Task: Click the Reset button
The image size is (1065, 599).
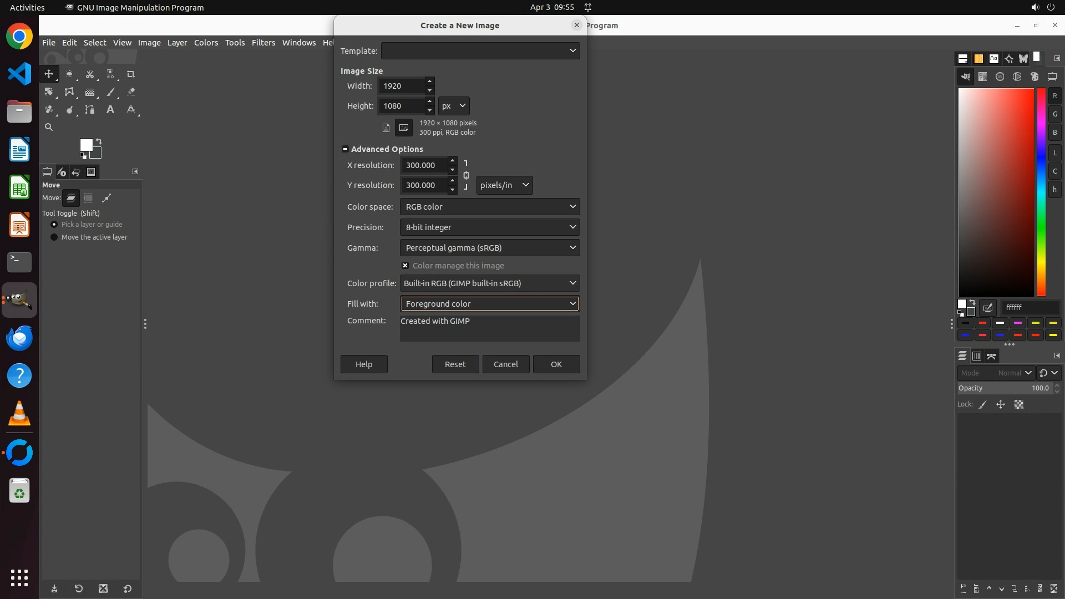Action: coord(455,364)
